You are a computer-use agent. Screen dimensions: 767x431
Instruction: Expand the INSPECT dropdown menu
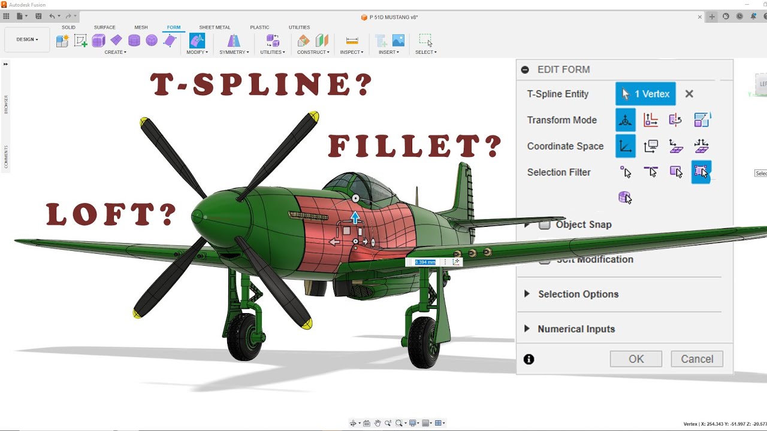coord(352,52)
